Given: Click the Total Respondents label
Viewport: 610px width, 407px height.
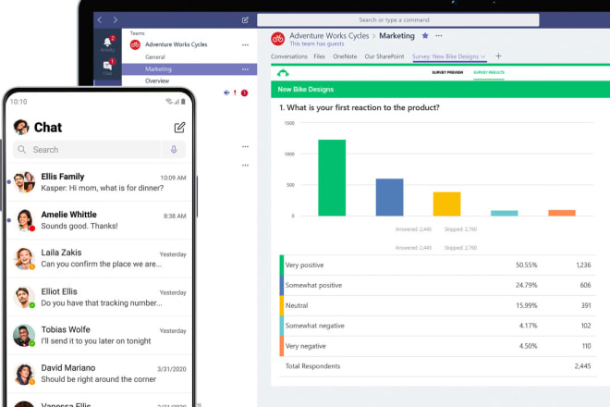Looking at the screenshot, I should coord(312,366).
